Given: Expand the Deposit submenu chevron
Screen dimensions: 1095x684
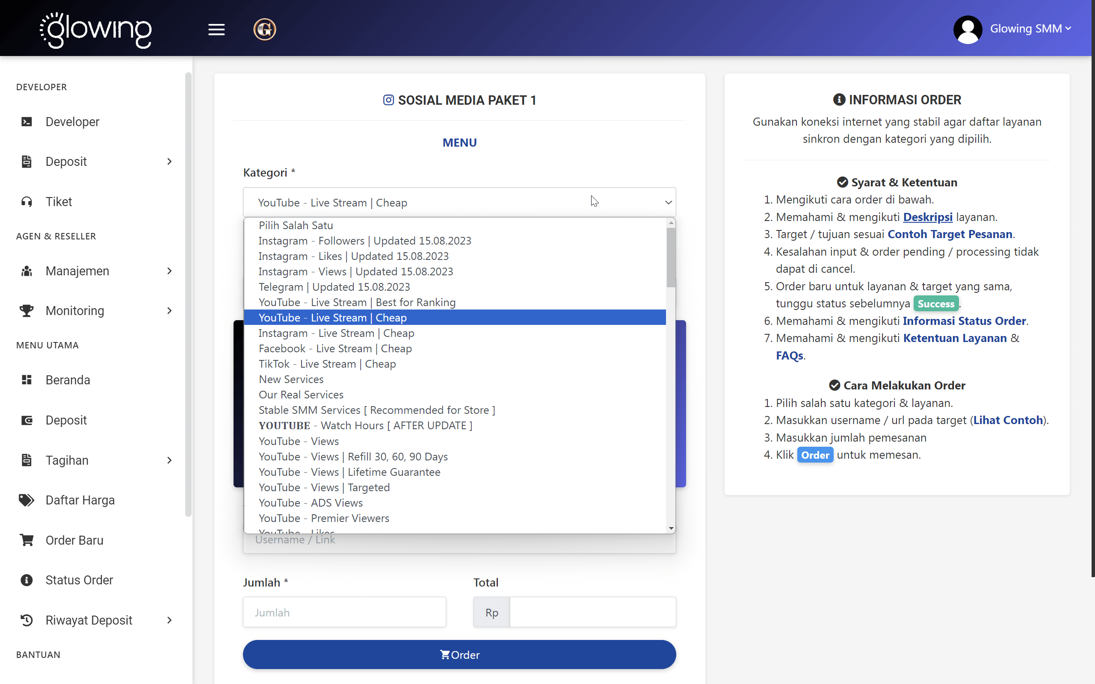Looking at the screenshot, I should tap(169, 161).
